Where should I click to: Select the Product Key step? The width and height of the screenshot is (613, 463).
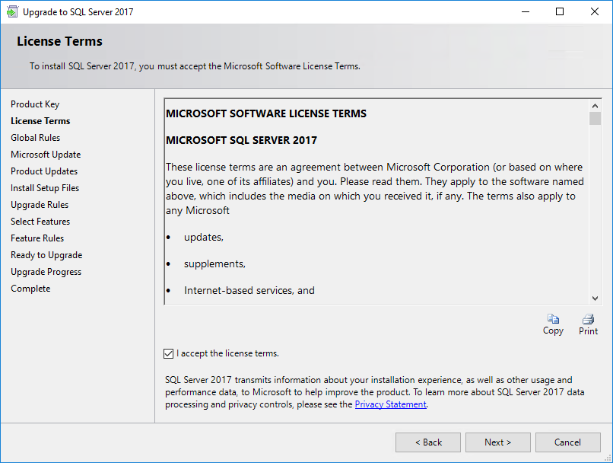pyautogui.click(x=35, y=104)
